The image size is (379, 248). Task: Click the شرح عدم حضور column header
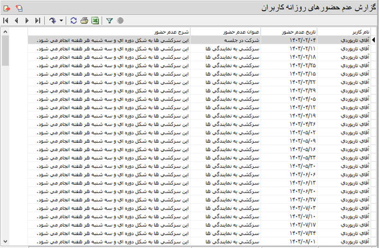(x=109, y=32)
